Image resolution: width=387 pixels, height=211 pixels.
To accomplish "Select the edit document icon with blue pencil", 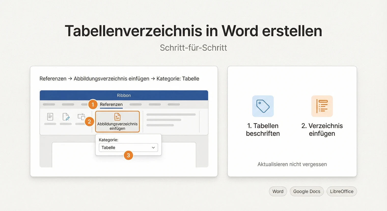I will 66,117.
